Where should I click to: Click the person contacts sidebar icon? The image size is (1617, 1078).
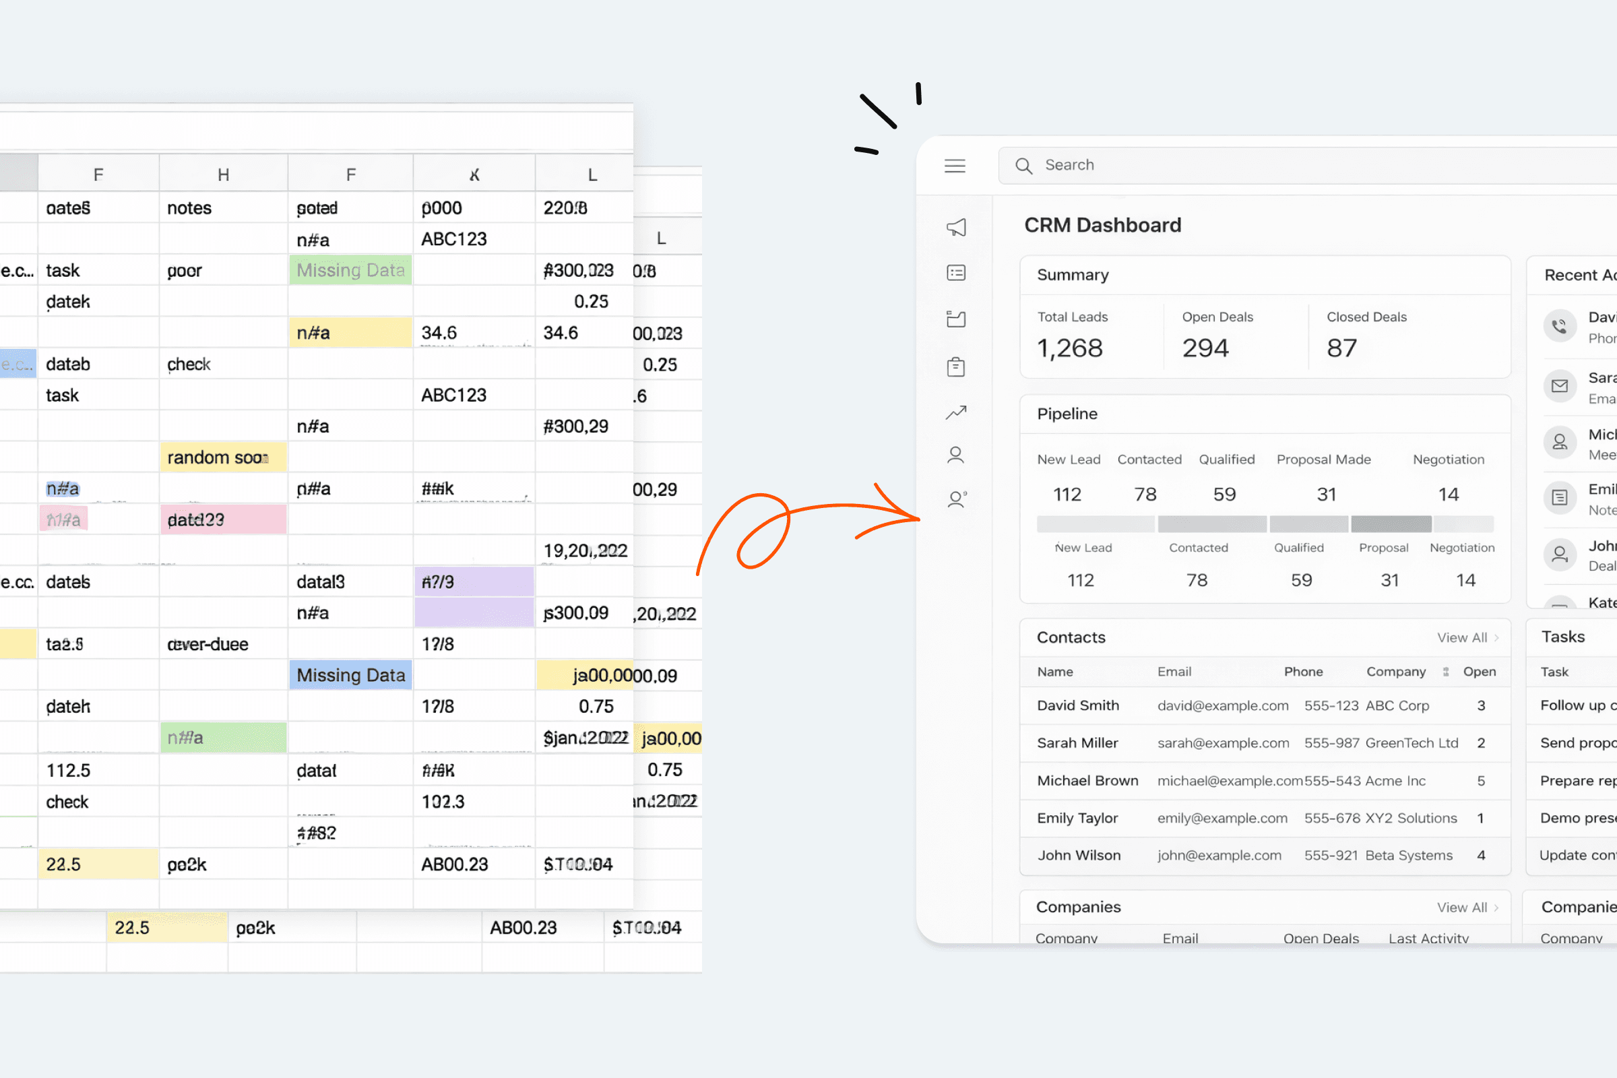coord(955,454)
